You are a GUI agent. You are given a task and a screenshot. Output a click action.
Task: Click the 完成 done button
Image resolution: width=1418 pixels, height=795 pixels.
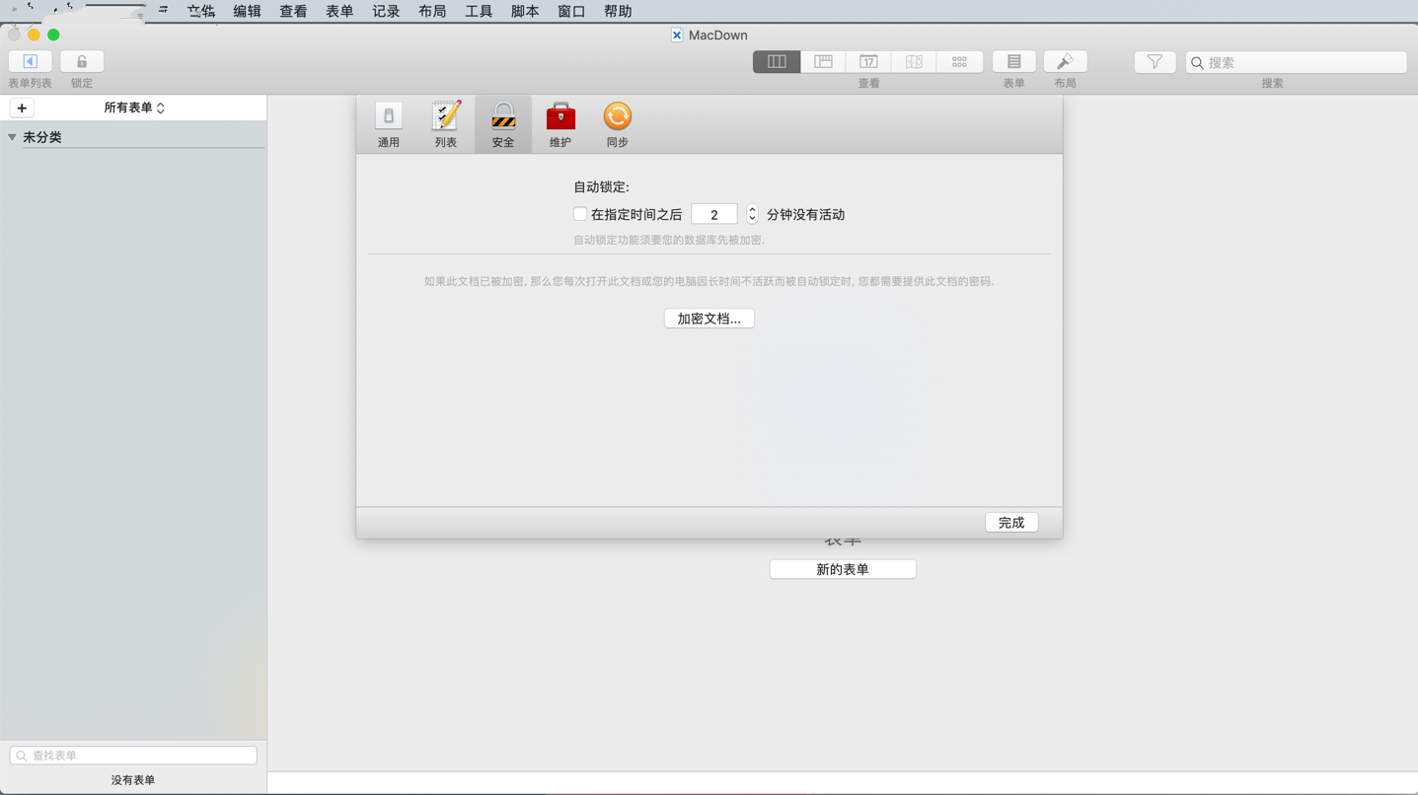click(1011, 523)
